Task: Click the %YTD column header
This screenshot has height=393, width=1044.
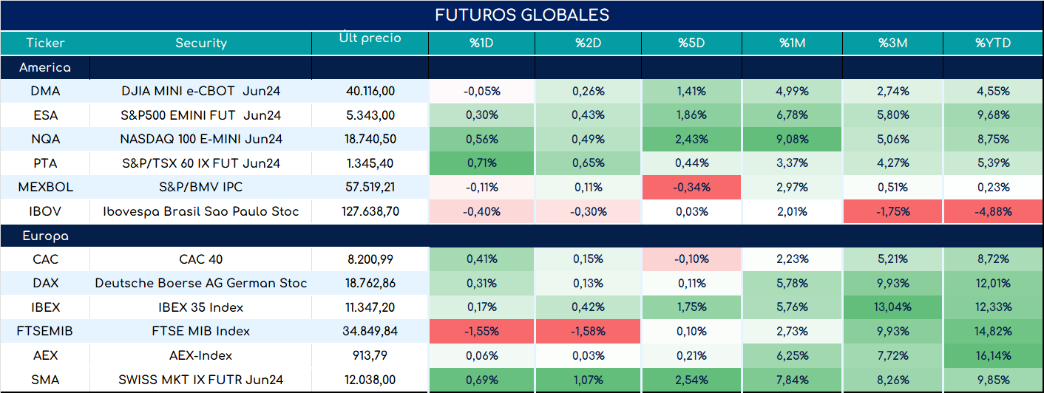Action: click(x=993, y=43)
